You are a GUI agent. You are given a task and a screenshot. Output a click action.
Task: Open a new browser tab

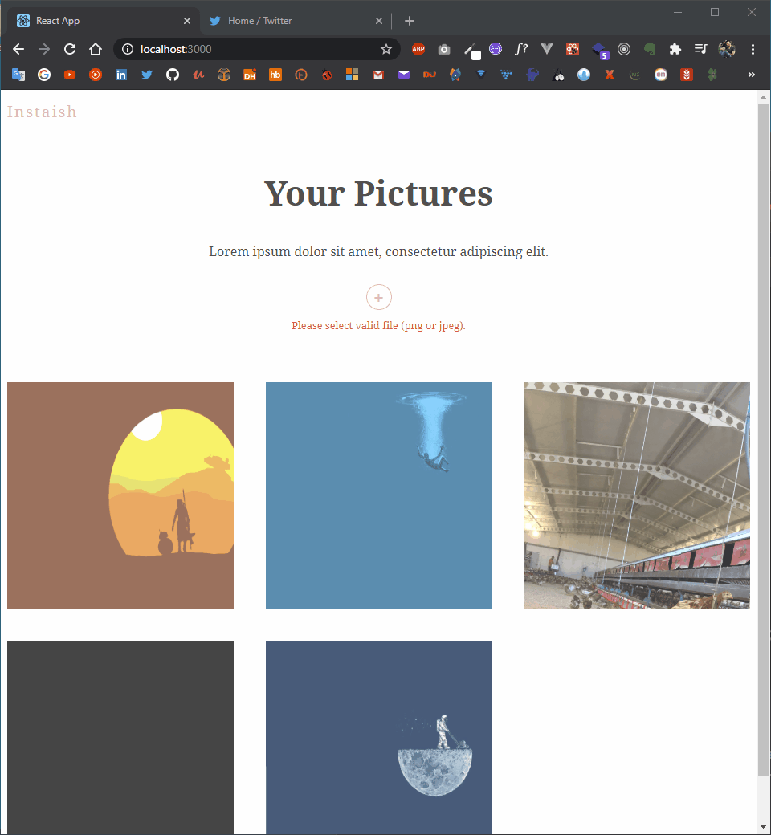pyautogui.click(x=410, y=21)
